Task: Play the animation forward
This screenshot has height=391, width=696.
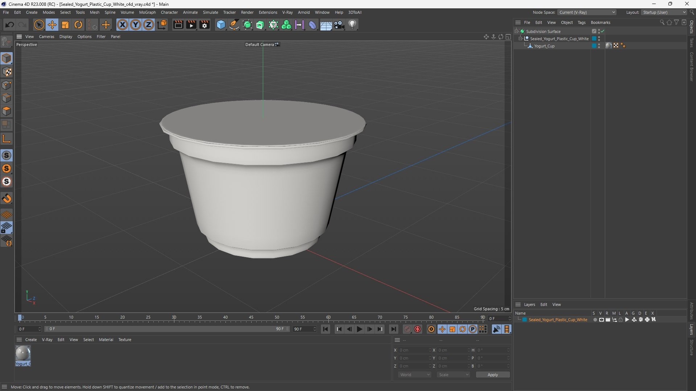Action: (359, 329)
